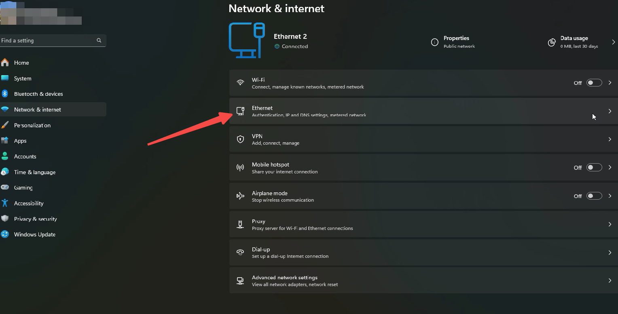Click the Connected status text
This screenshot has height=314, width=618.
coord(295,46)
